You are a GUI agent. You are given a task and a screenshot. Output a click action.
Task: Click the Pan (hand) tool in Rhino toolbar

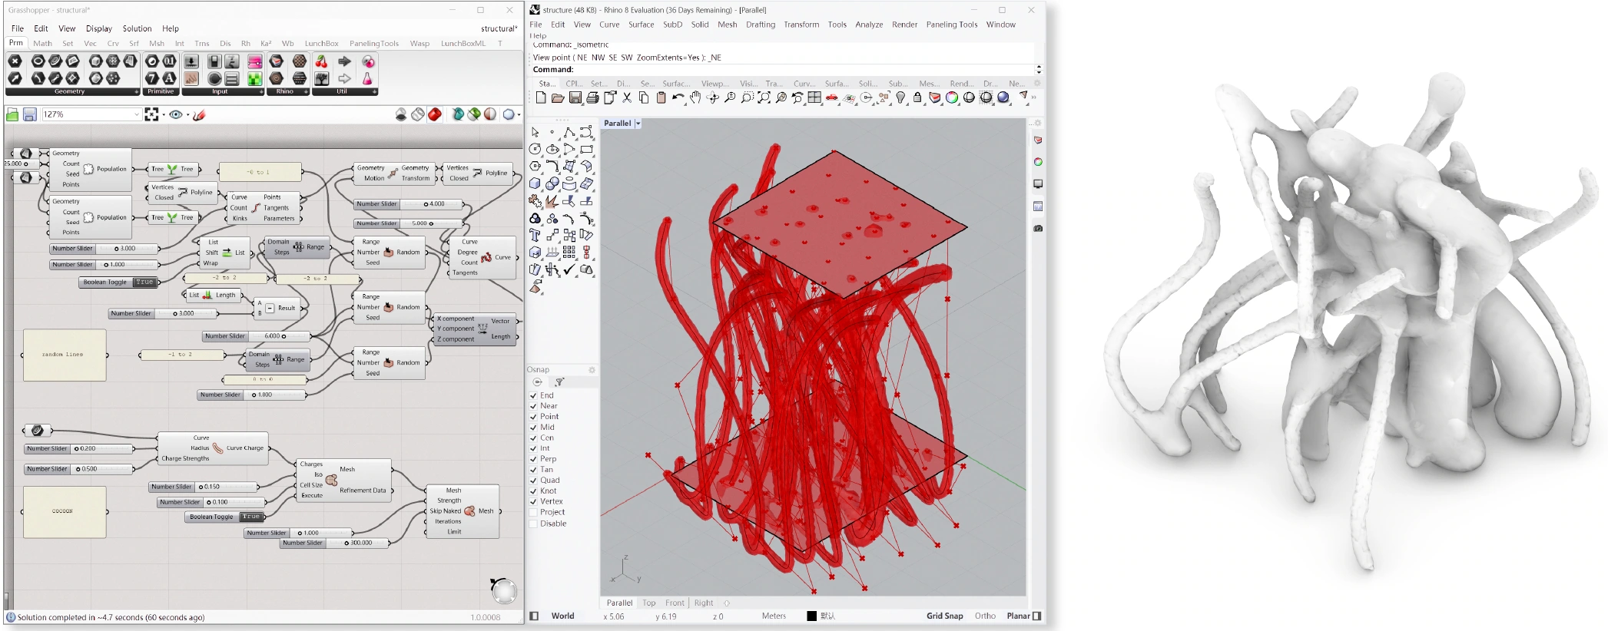(695, 97)
